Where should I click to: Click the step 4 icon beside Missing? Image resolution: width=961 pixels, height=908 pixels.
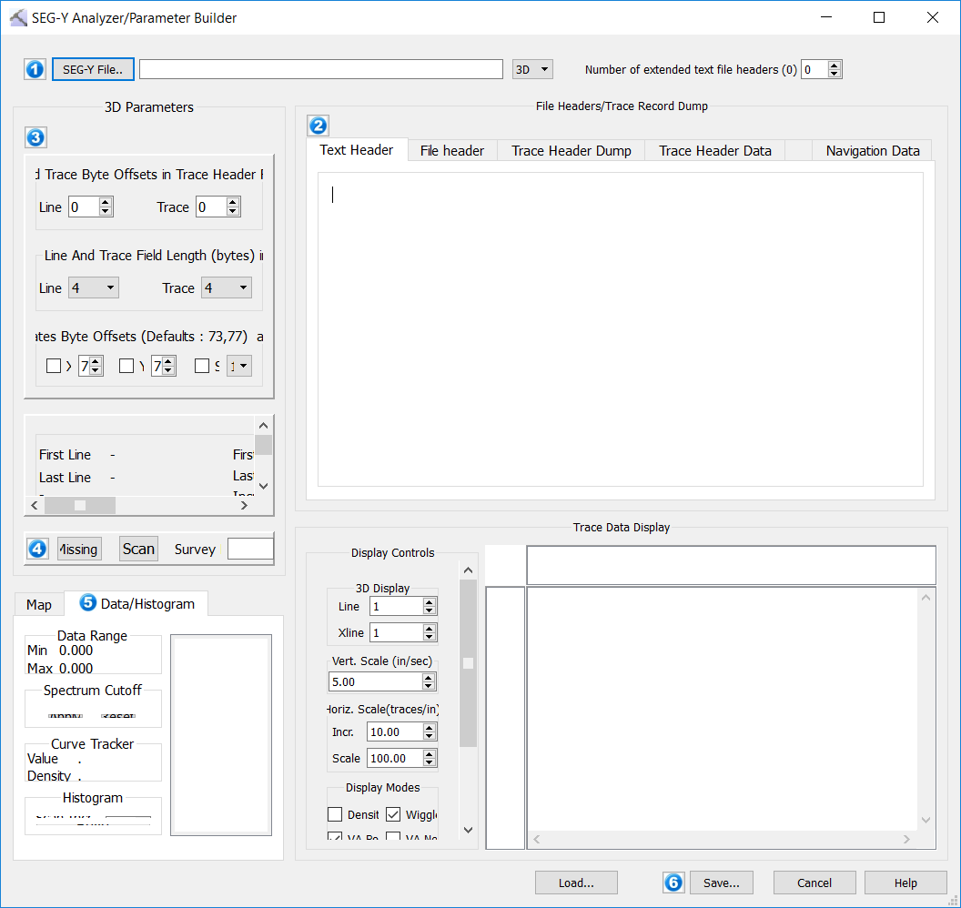tap(37, 549)
